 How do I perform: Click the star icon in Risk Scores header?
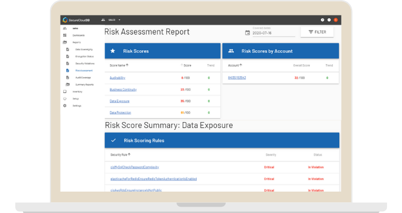coord(113,51)
